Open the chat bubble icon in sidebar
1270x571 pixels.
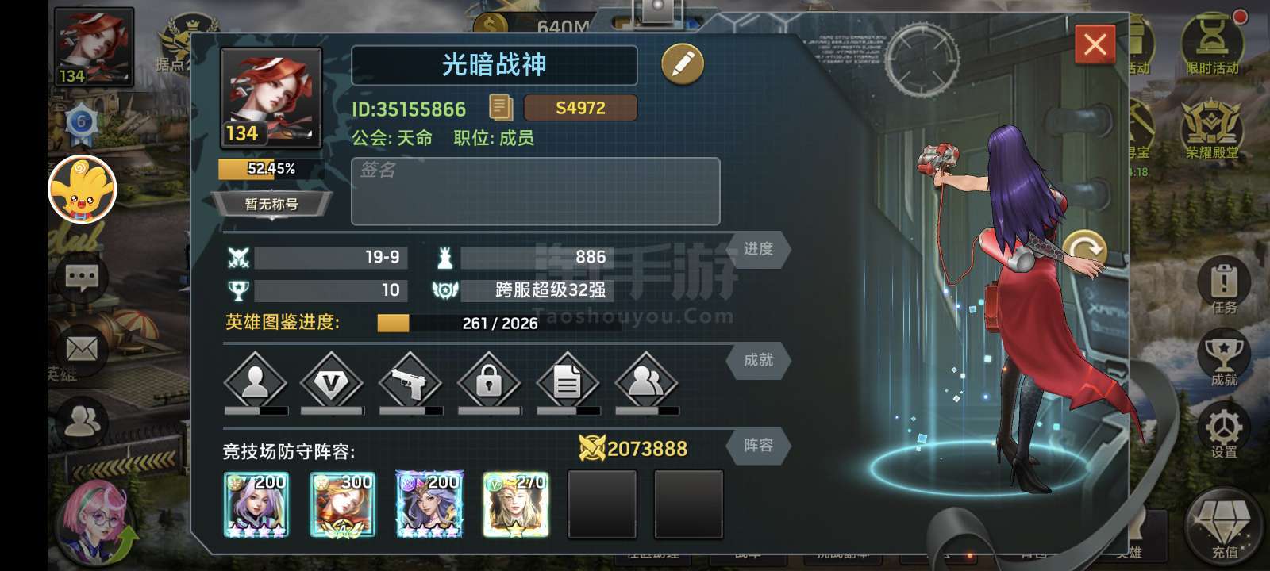[x=82, y=277]
